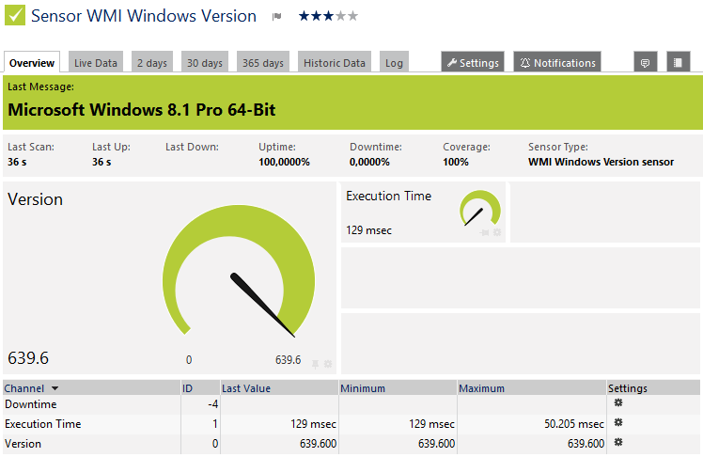Open the Notifications tab with bell
Screen dimensions: 703x457
pos(557,63)
